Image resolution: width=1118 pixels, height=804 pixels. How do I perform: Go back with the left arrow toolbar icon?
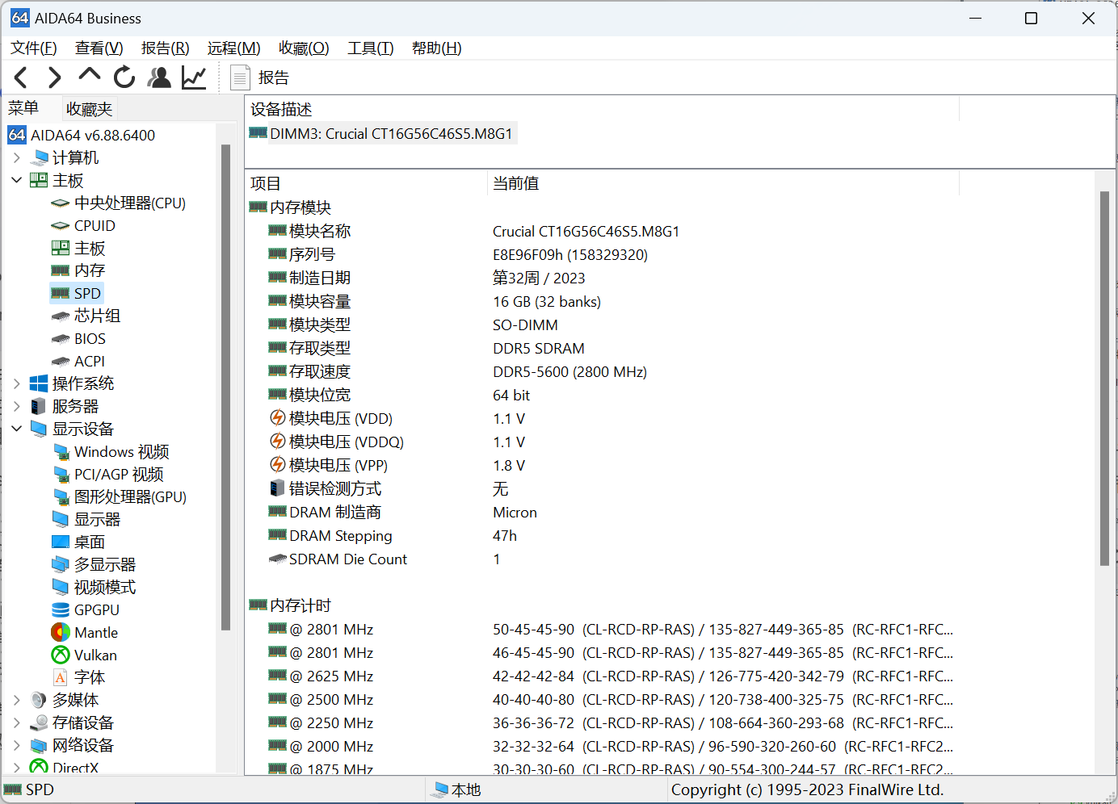[21, 77]
